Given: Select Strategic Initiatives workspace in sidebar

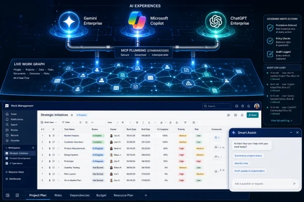Looking at the screenshot, I should [20, 153].
